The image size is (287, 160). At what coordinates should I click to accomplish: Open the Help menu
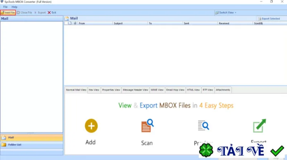[14, 7]
